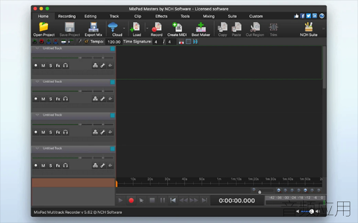
Task: Click the Facebook share icon
Action: point(303,16)
